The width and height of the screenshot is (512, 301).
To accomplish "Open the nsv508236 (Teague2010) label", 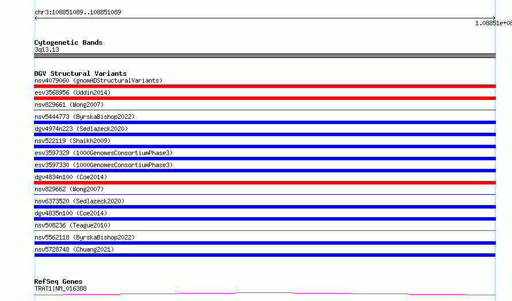I will [72, 225].
